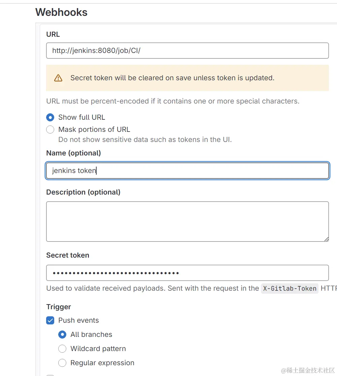The width and height of the screenshot is (337, 376).
Task: Select the All branches radio option
Action: coord(62,335)
